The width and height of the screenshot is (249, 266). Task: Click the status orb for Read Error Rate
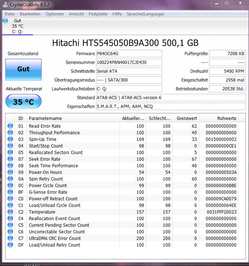coord(10,126)
